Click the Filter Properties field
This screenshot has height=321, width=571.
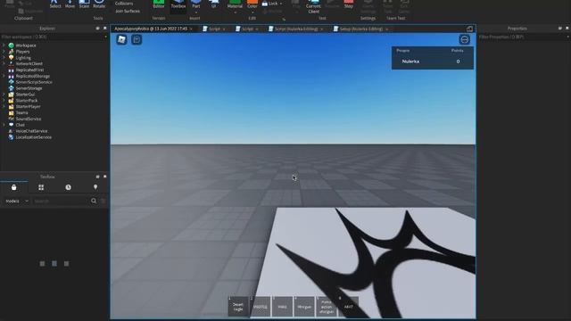pos(524,37)
